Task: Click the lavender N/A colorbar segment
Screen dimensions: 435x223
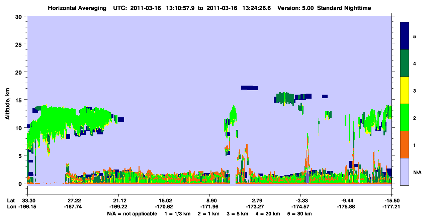Action: 405,172
